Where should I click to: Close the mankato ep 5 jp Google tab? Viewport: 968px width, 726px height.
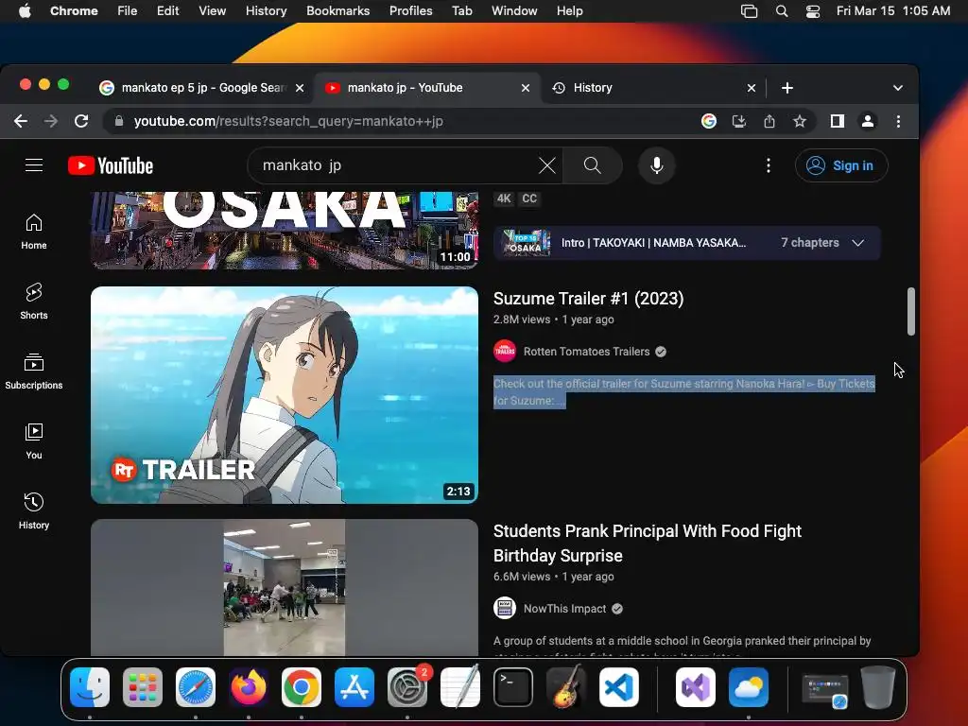pyautogui.click(x=300, y=88)
